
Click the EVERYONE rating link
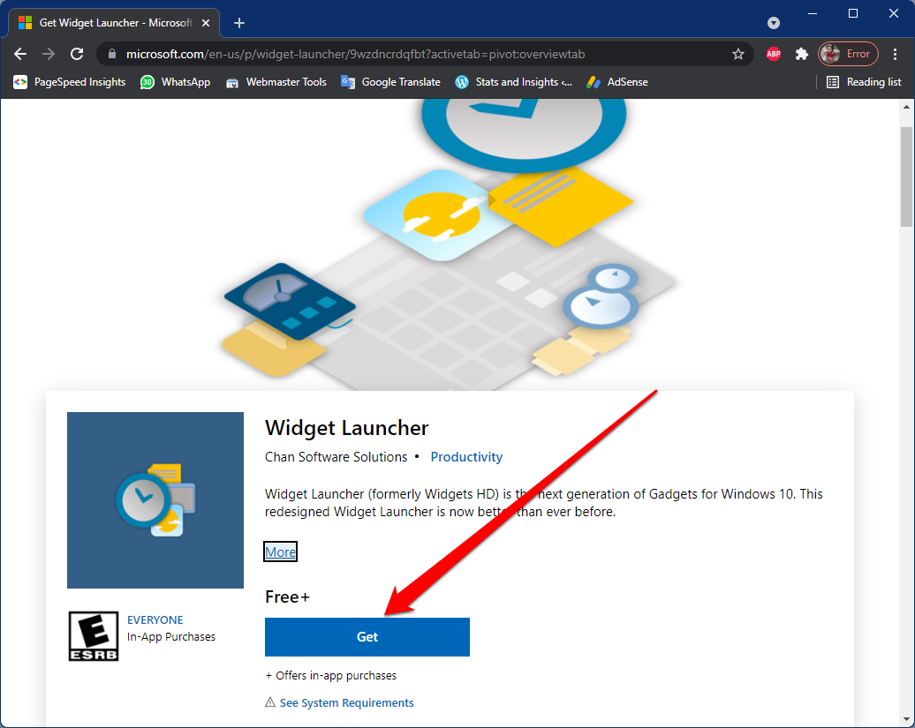[x=155, y=619]
